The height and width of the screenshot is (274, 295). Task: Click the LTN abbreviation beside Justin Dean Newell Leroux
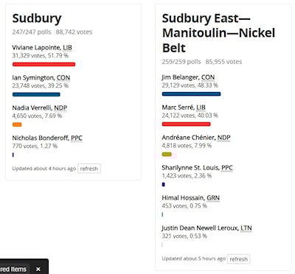pyautogui.click(x=246, y=228)
